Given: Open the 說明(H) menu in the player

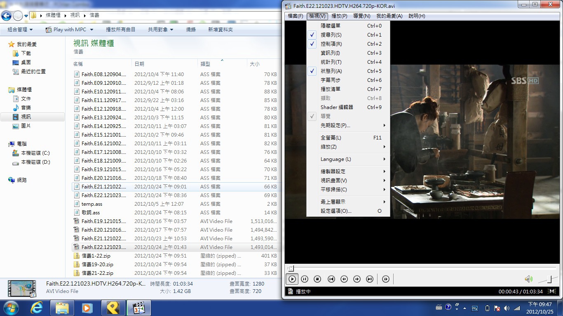Looking at the screenshot, I should (x=417, y=16).
